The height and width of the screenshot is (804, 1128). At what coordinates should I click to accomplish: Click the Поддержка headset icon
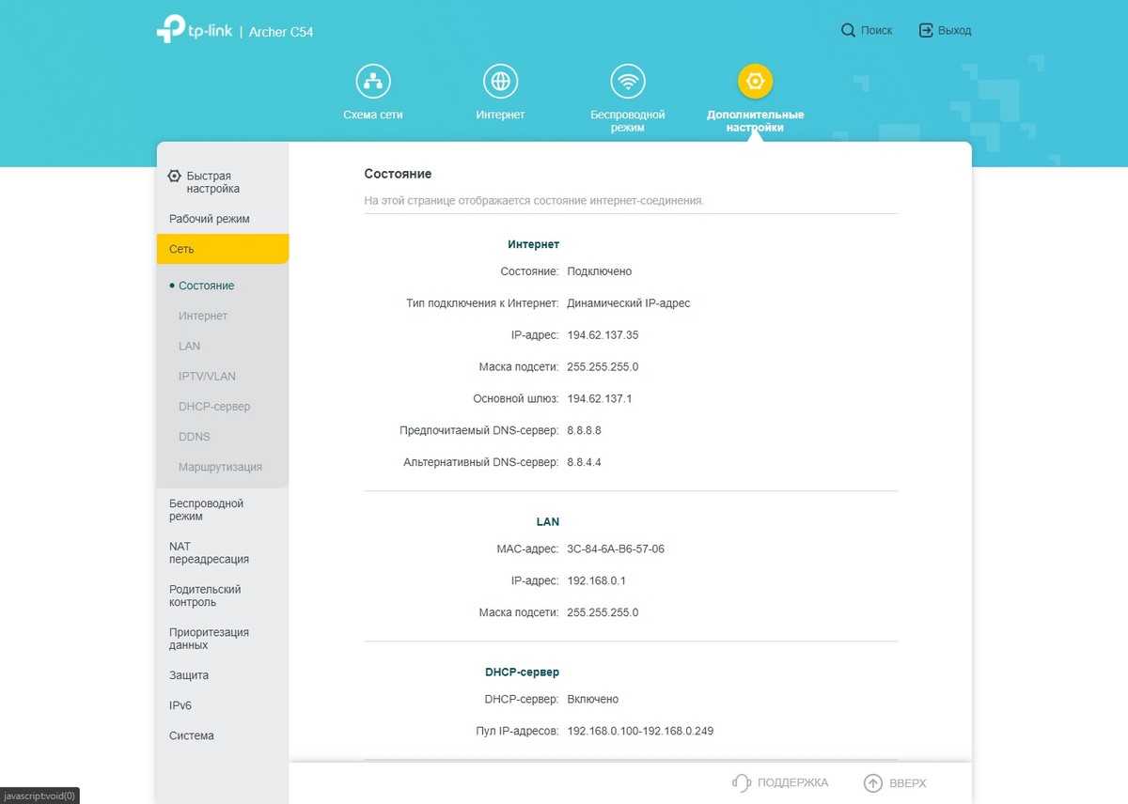tap(742, 782)
